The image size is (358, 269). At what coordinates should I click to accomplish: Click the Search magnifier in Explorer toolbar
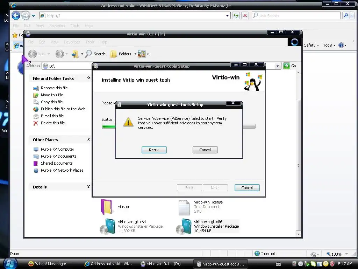tap(88, 54)
